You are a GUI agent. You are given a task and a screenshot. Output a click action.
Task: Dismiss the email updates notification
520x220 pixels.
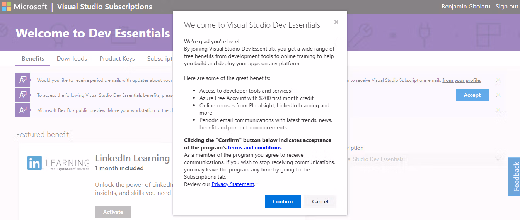(498, 80)
